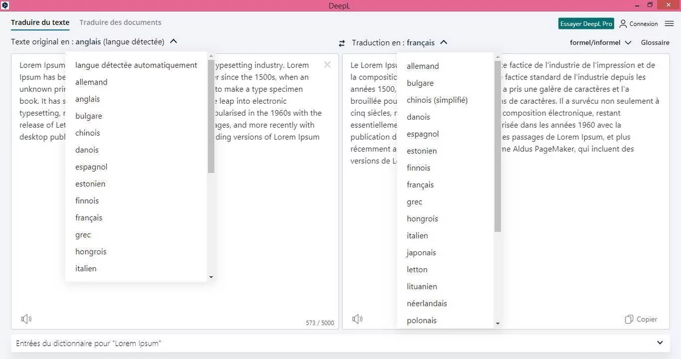Viewport: 681px width, 359px height.
Task: Switch to the Traduire des documents tab
Action: coord(120,23)
